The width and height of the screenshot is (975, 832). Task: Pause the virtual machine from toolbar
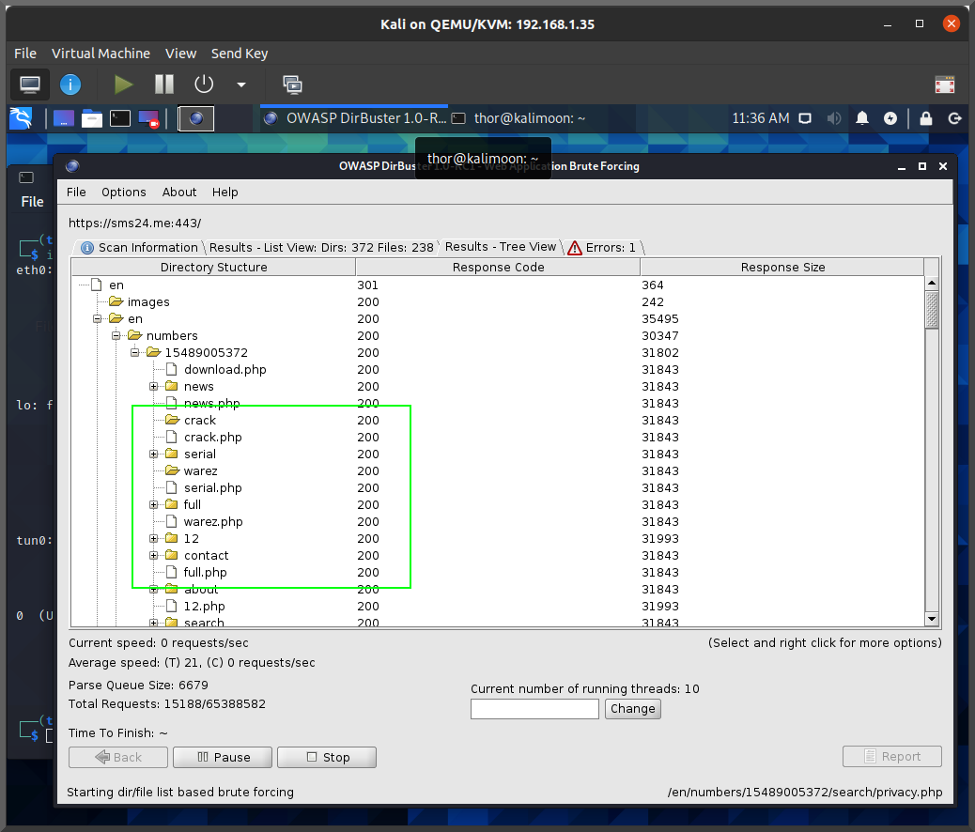164,85
